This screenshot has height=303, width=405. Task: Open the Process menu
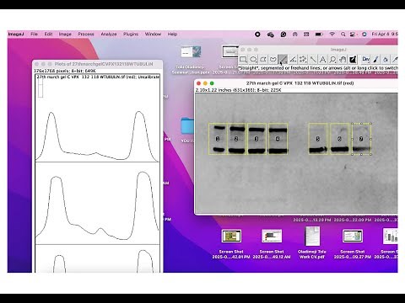pyautogui.click(x=86, y=34)
